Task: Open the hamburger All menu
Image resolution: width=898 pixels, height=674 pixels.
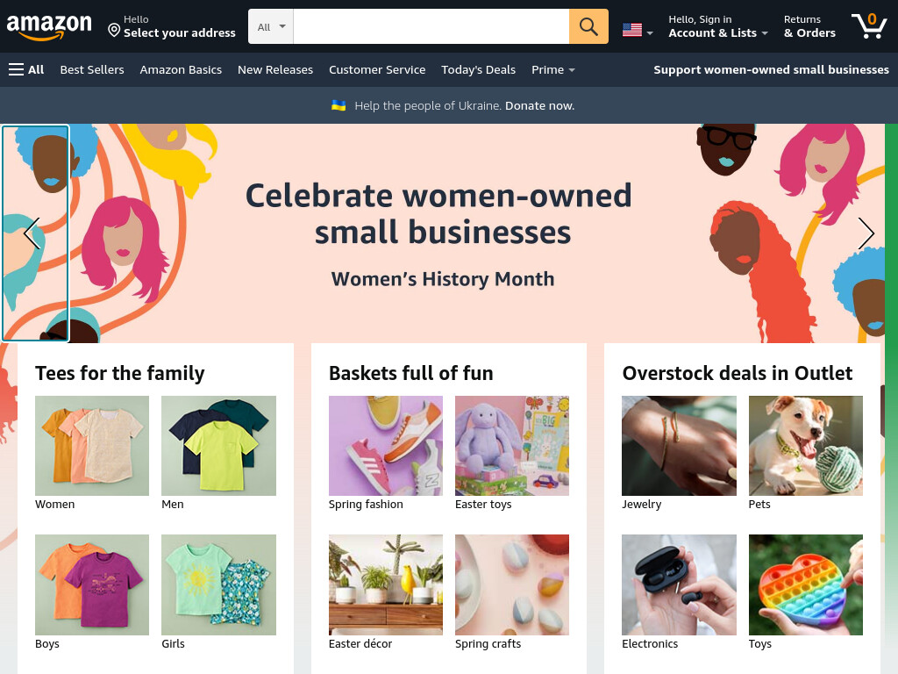Action: (26, 69)
